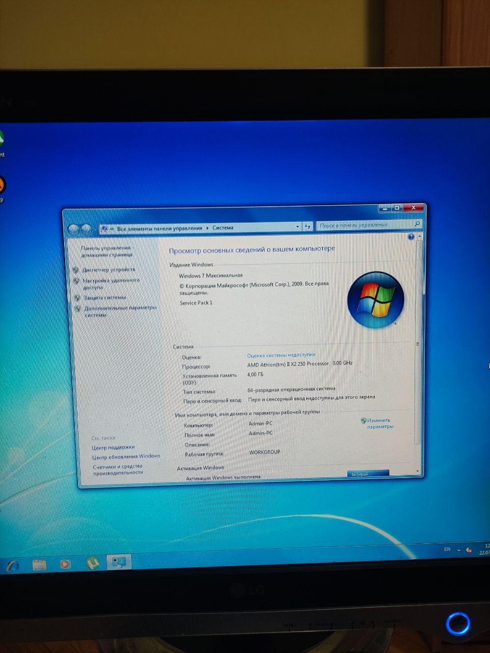Show hidden tray icons arrow

pyautogui.click(x=458, y=550)
